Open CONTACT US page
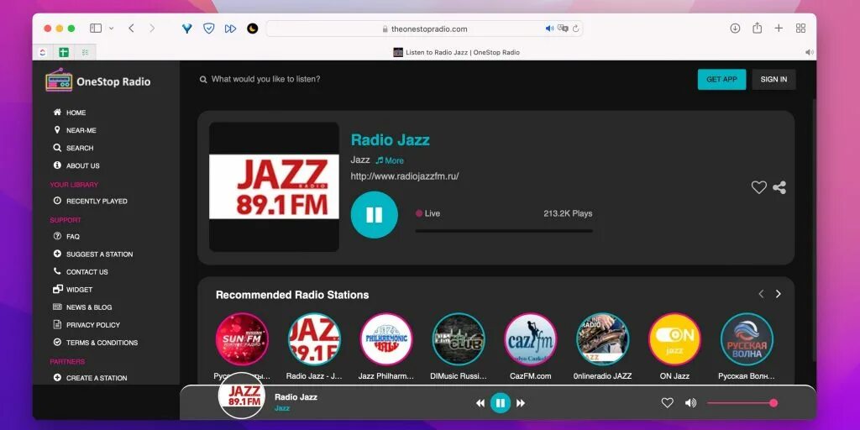The width and height of the screenshot is (860, 430). pyautogui.click(x=80, y=271)
